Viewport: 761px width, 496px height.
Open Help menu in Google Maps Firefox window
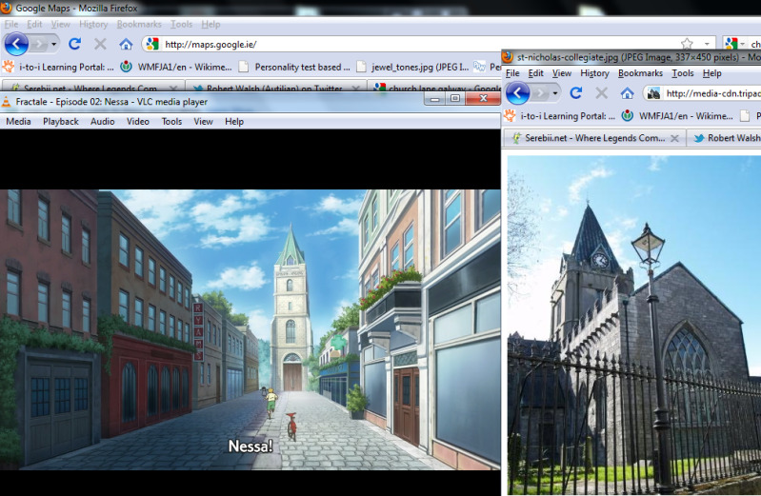[210, 24]
